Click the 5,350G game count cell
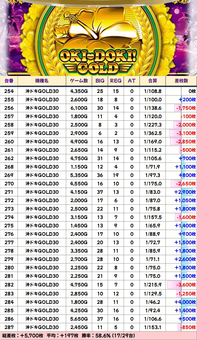 [79, 175]
